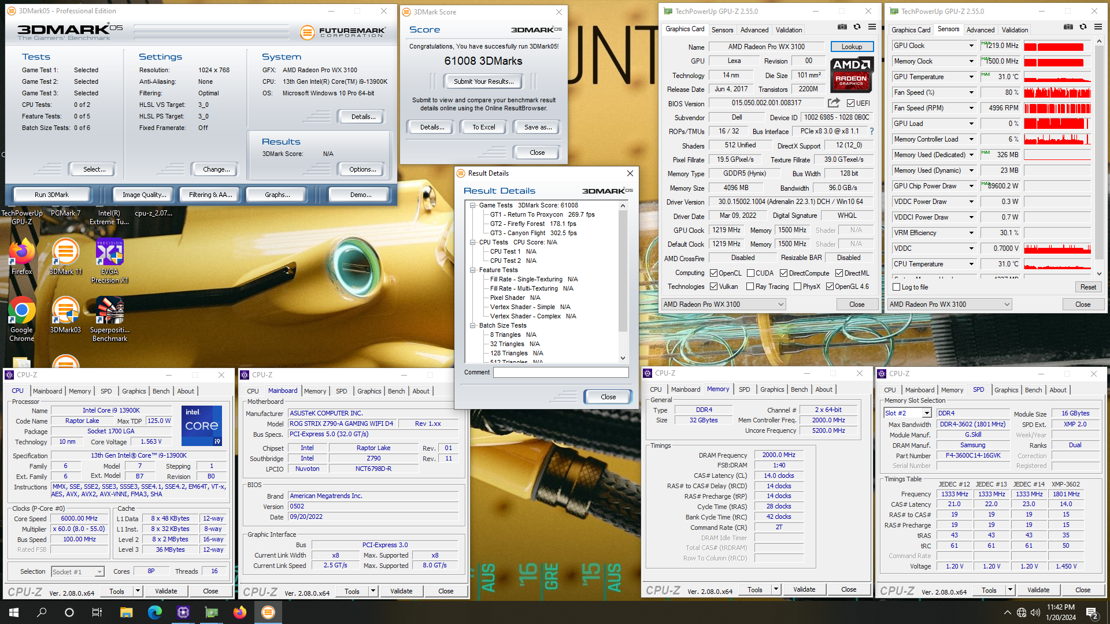Image resolution: width=1110 pixels, height=624 pixels.
Task: Open GPU Clock sensor dropdown
Action: [971, 46]
